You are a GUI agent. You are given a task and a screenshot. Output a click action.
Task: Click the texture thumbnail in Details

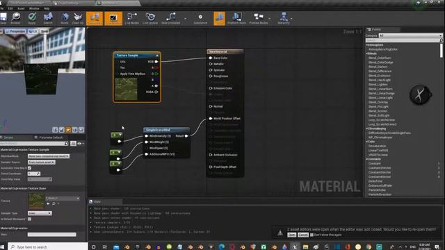coord(36,201)
